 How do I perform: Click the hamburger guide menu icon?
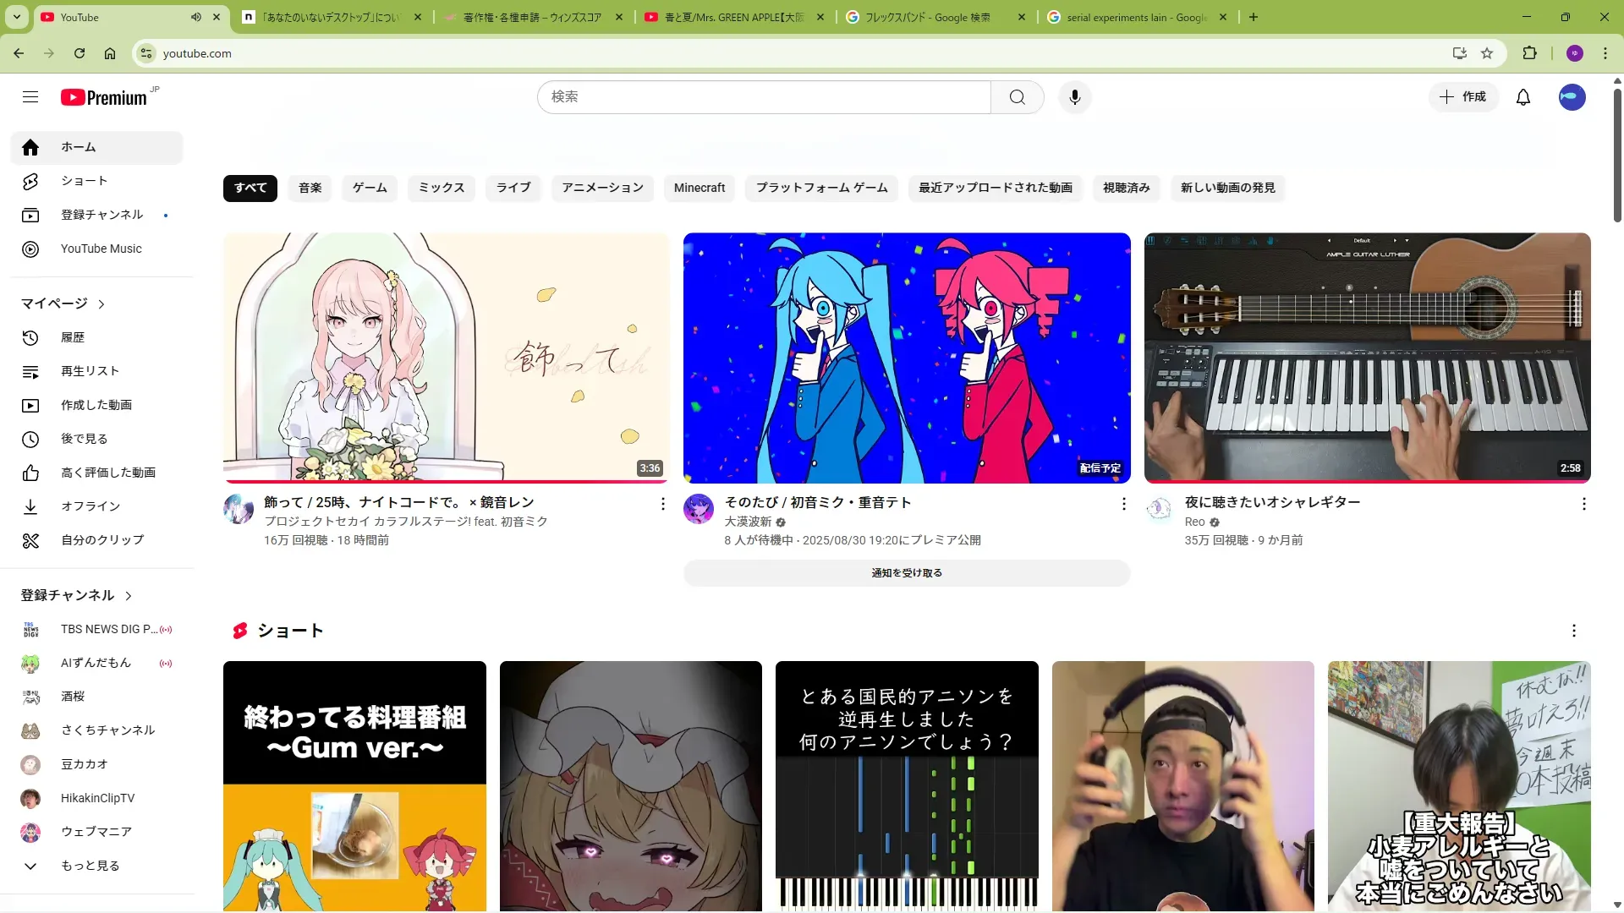click(30, 97)
